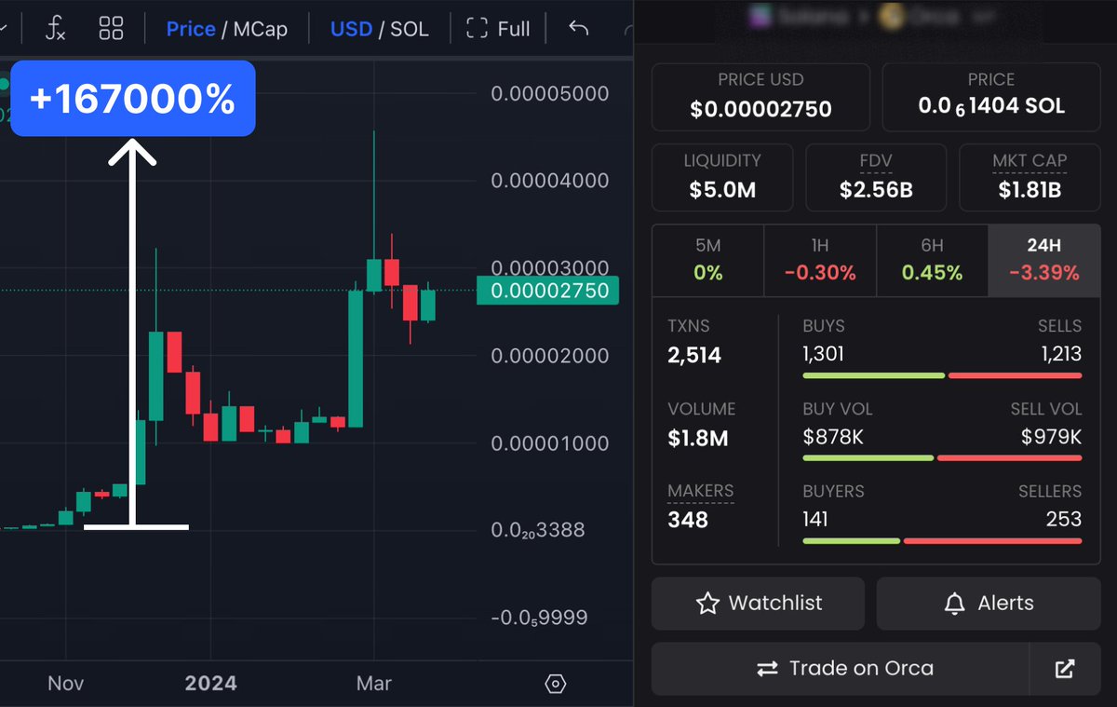Image resolution: width=1117 pixels, height=707 pixels.
Task: Select SOL chart denomination
Action: tap(410, 29)
